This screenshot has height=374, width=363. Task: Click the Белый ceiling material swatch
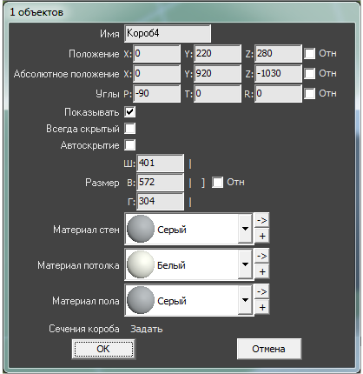pyautogui.click(x=141, y=264)
